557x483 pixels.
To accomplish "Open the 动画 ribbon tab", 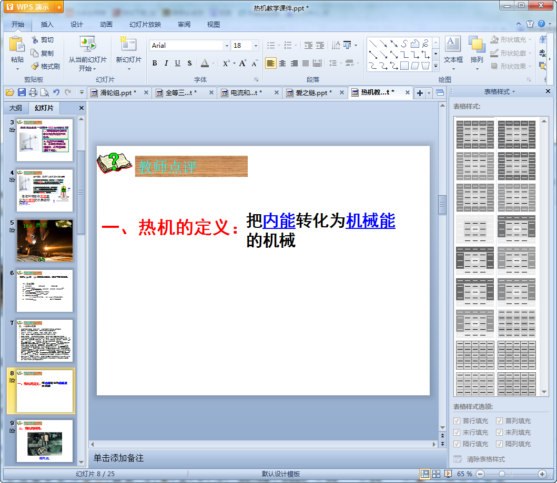I will [x=106, y=25].
